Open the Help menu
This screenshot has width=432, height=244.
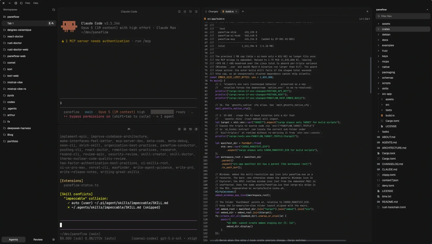click(36, 3)
